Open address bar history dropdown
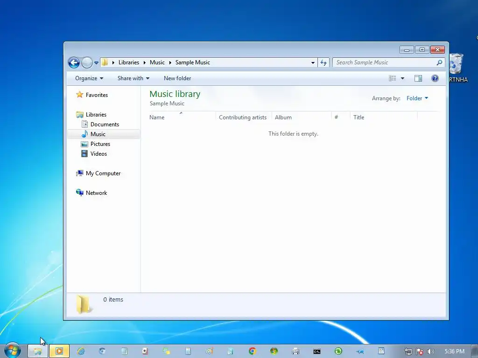This screenshot has width=478, height=358. pyautogui.click(x=313, y=63)
